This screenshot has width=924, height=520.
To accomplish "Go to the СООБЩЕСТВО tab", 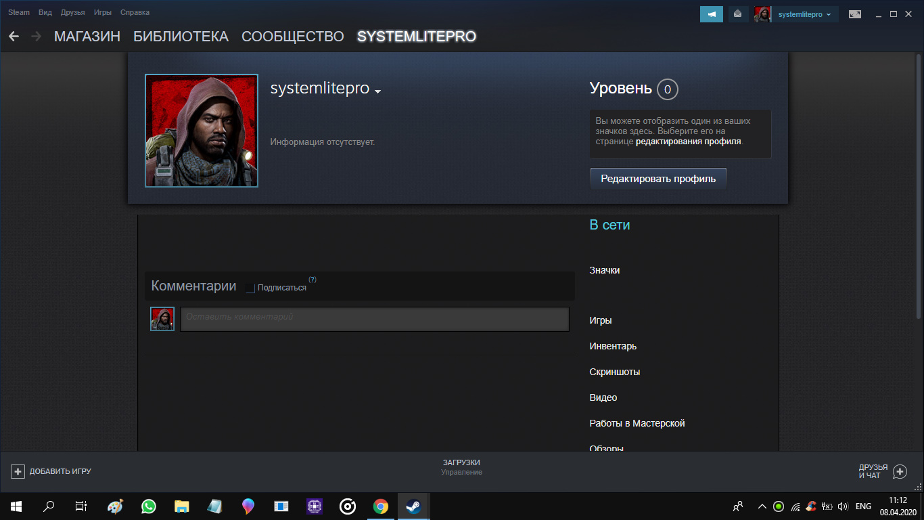I will 293,37.
